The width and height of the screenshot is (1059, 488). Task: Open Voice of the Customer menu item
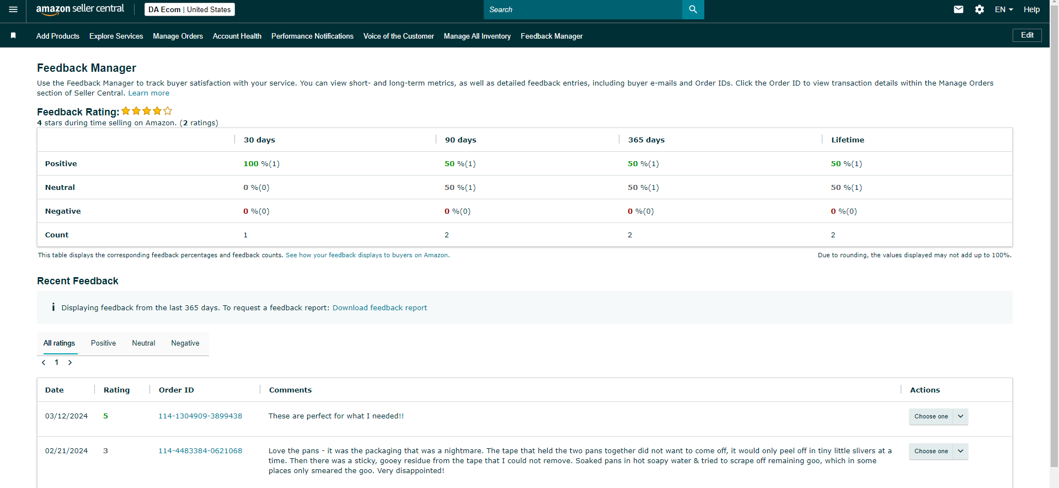pos(399,36)
